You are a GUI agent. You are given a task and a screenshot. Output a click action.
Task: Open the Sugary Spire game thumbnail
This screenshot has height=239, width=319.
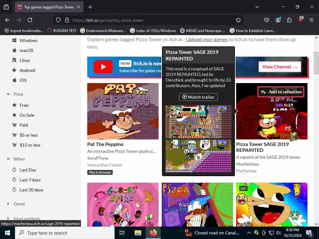(x=123, y=204)
